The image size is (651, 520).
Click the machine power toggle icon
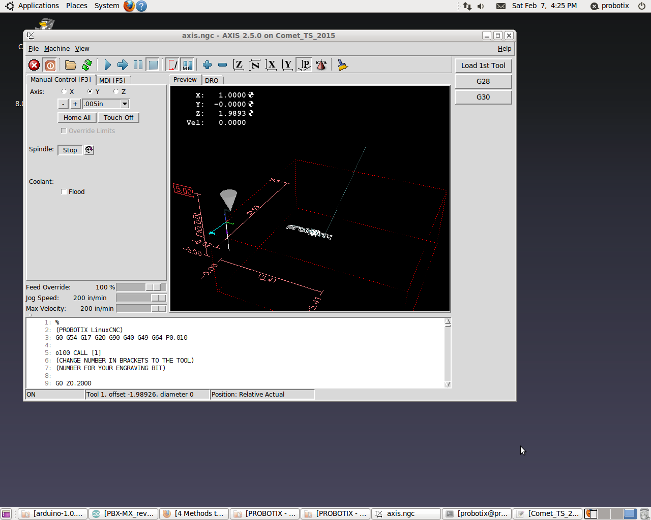coord(50,65)
